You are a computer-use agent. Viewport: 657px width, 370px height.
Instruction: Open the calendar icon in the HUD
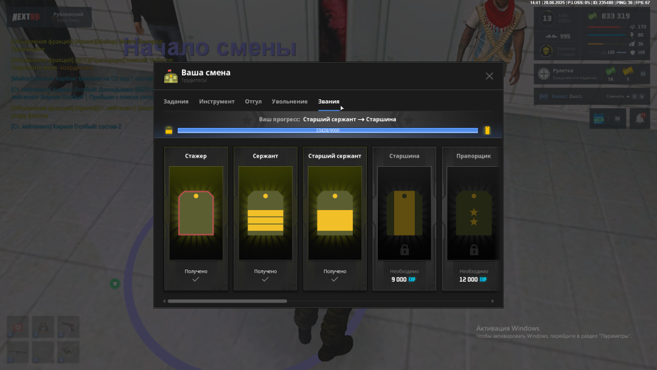[x=599, y=119]
